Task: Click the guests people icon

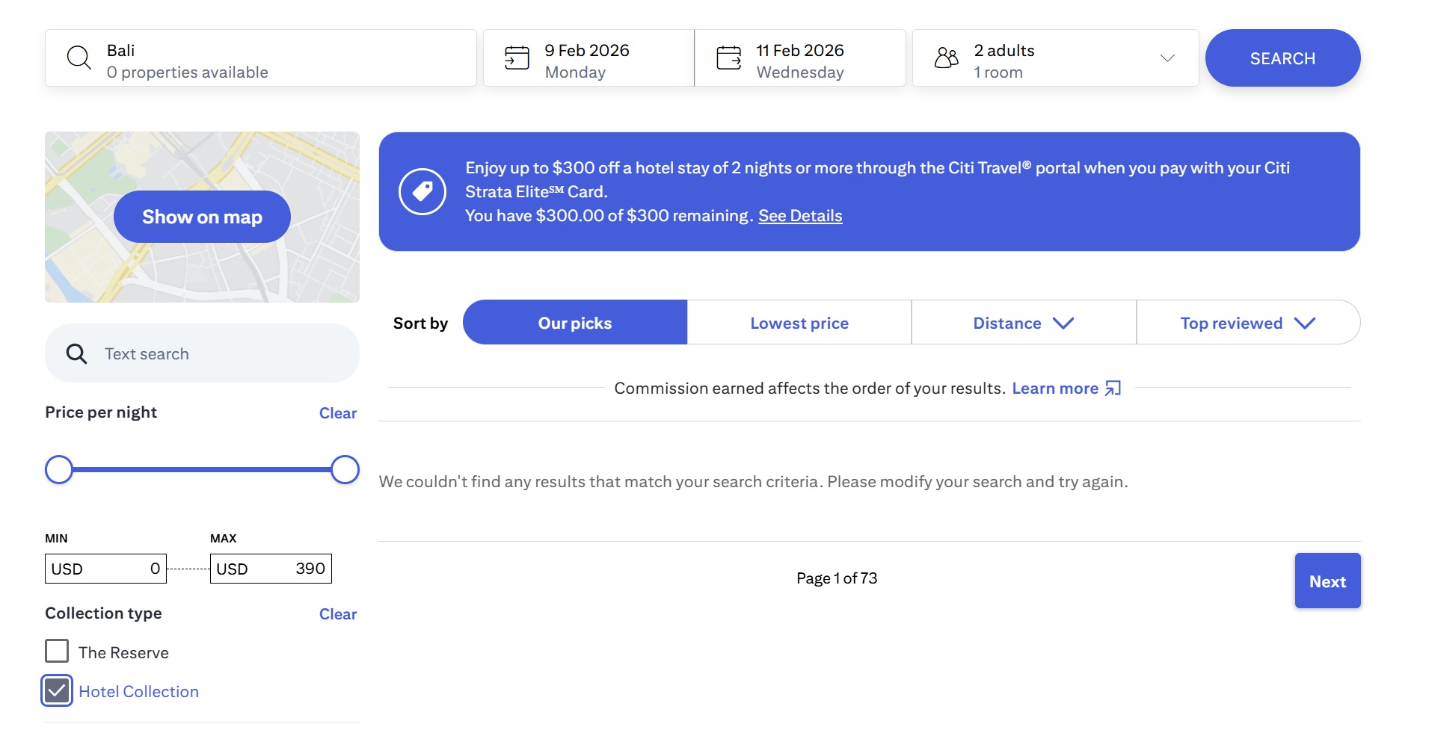Action: 946,58
